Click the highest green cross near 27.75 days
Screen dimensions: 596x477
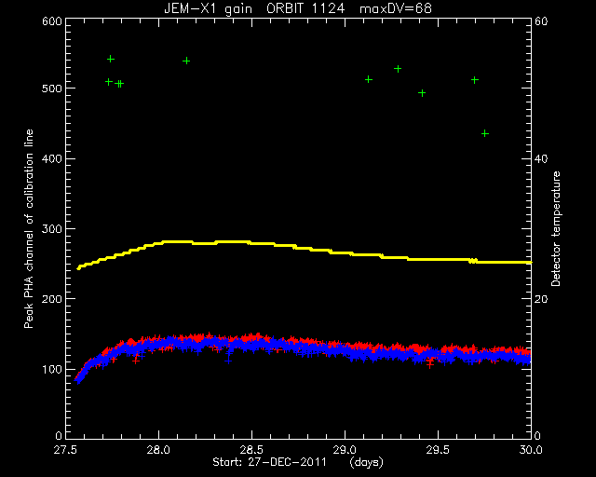(111, 59)
